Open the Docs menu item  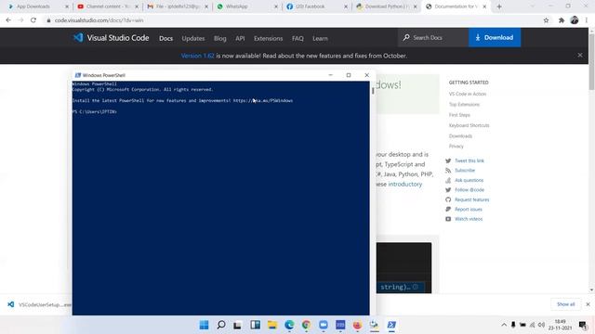pos(165,38)
